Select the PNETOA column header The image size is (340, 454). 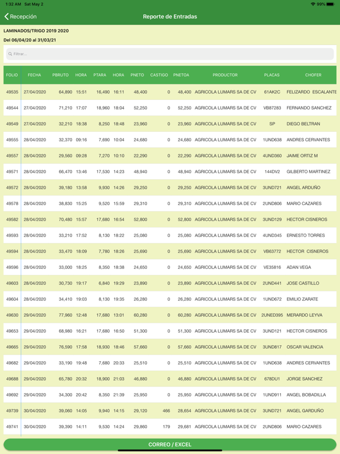point(181,74)
